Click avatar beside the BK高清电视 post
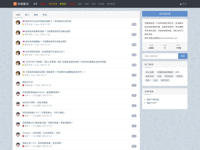Screen dimensions: 200x150 pyautogui.click(x=18, y=114)
